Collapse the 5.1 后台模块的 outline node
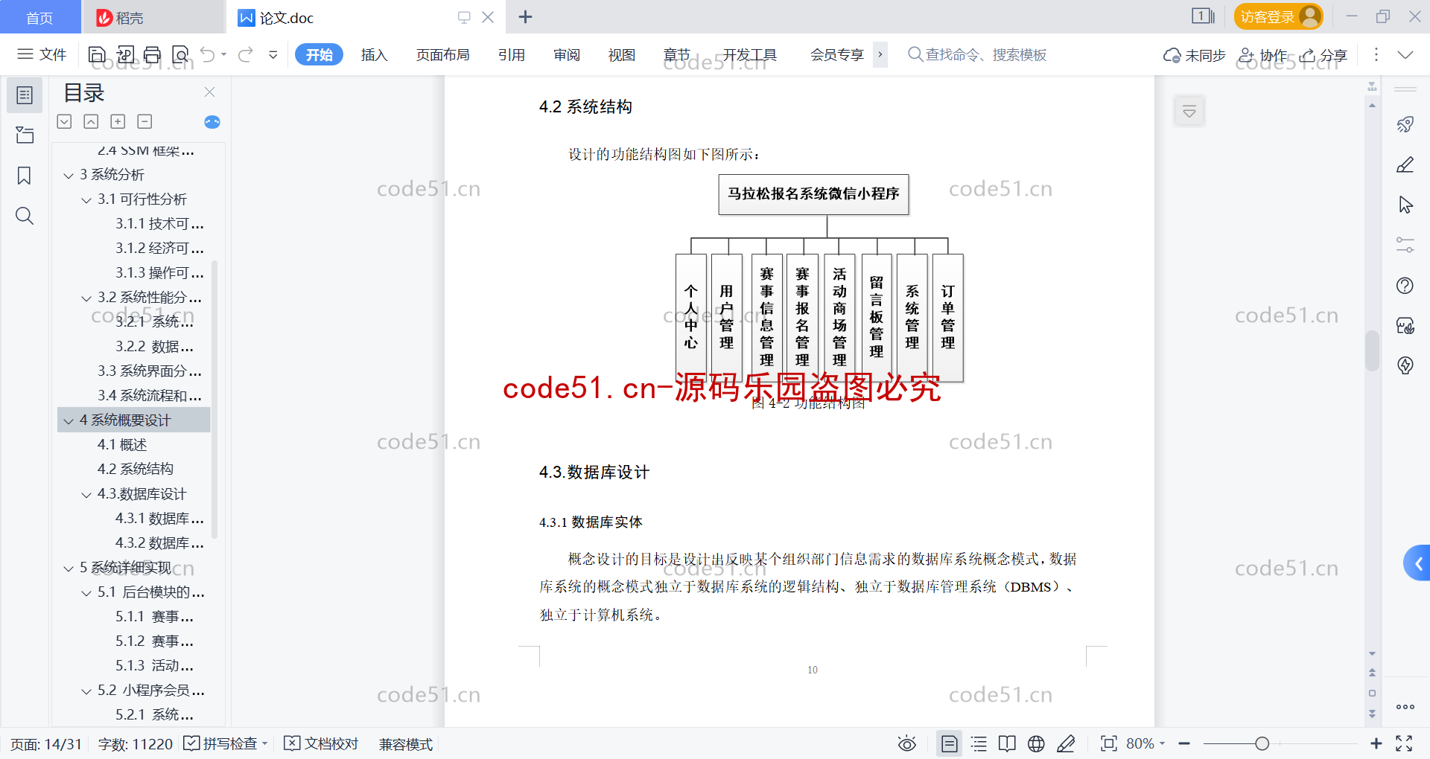Viewport: 1430px width, 759px height. [86, 592]
